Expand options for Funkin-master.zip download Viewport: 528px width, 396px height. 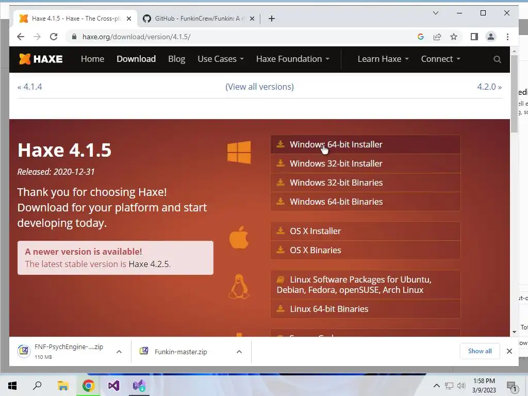(239, 352)
